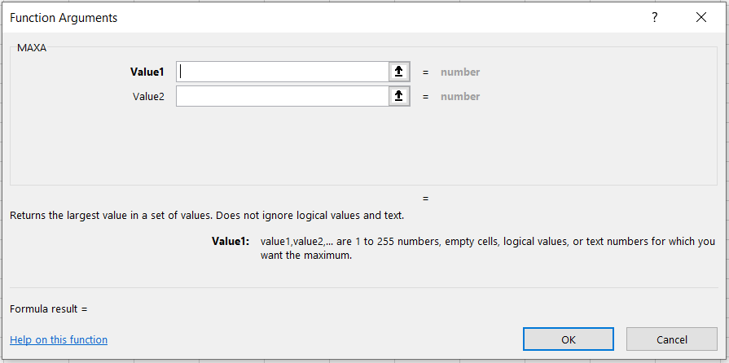Click the Value1 range selector arrow icon
The image size is (729, 363).
point(398,72)
